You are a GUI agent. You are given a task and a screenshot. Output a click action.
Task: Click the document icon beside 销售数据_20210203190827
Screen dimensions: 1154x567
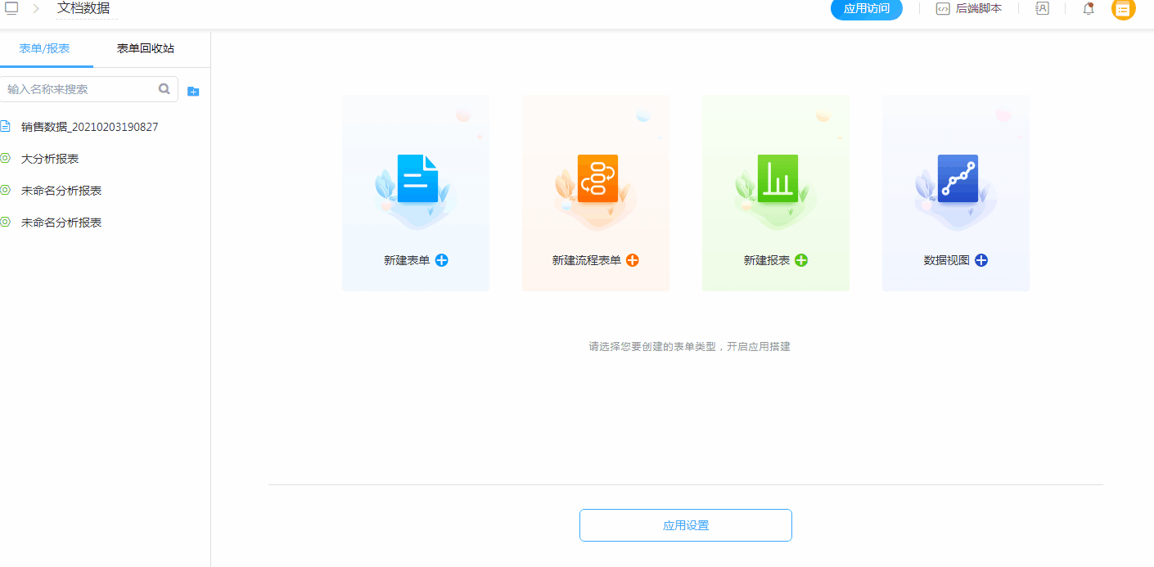pyautogui.click(x=7, y=127)
